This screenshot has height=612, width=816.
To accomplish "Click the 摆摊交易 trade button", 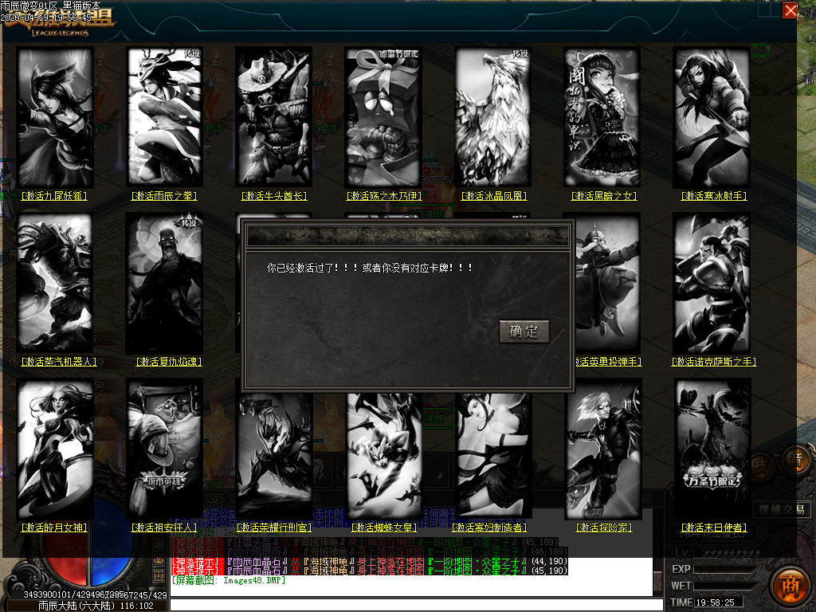I will (x=783, y=510).
